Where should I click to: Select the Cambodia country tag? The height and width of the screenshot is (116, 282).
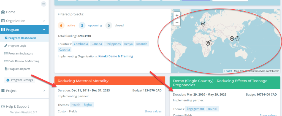point(81,44)
